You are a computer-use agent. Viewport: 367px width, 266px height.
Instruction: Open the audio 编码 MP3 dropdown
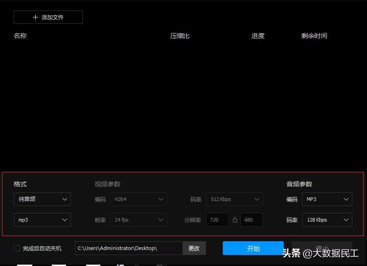point(327,199)
